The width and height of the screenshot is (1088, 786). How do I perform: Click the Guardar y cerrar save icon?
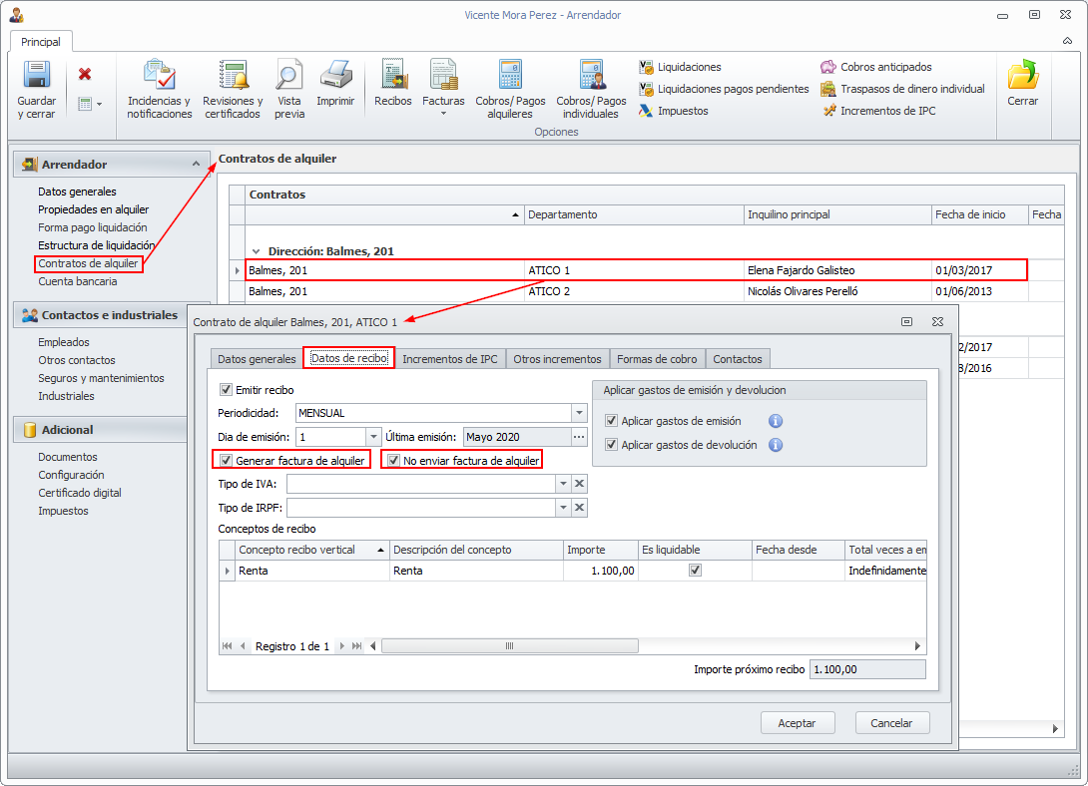tap(36, 77)
